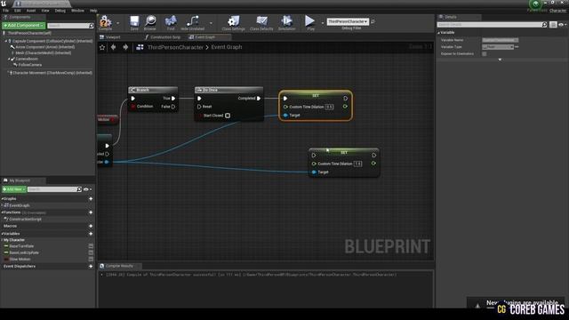The height and width of the screenshot is (320, 569).
Task: Toggle BaseTurnRate variable visibility
Action: point(91,246)
